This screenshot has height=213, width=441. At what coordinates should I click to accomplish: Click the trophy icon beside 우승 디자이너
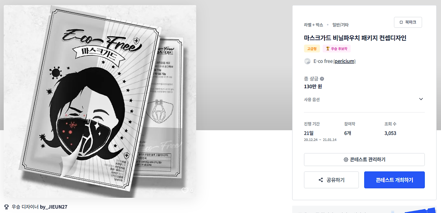6,207
